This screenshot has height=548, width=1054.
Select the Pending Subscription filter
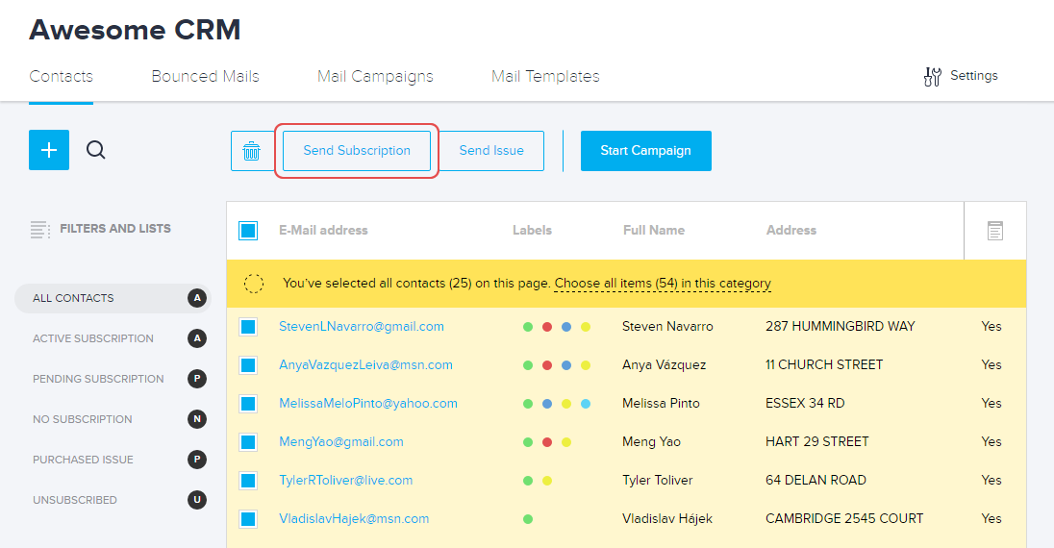(98, 379)
